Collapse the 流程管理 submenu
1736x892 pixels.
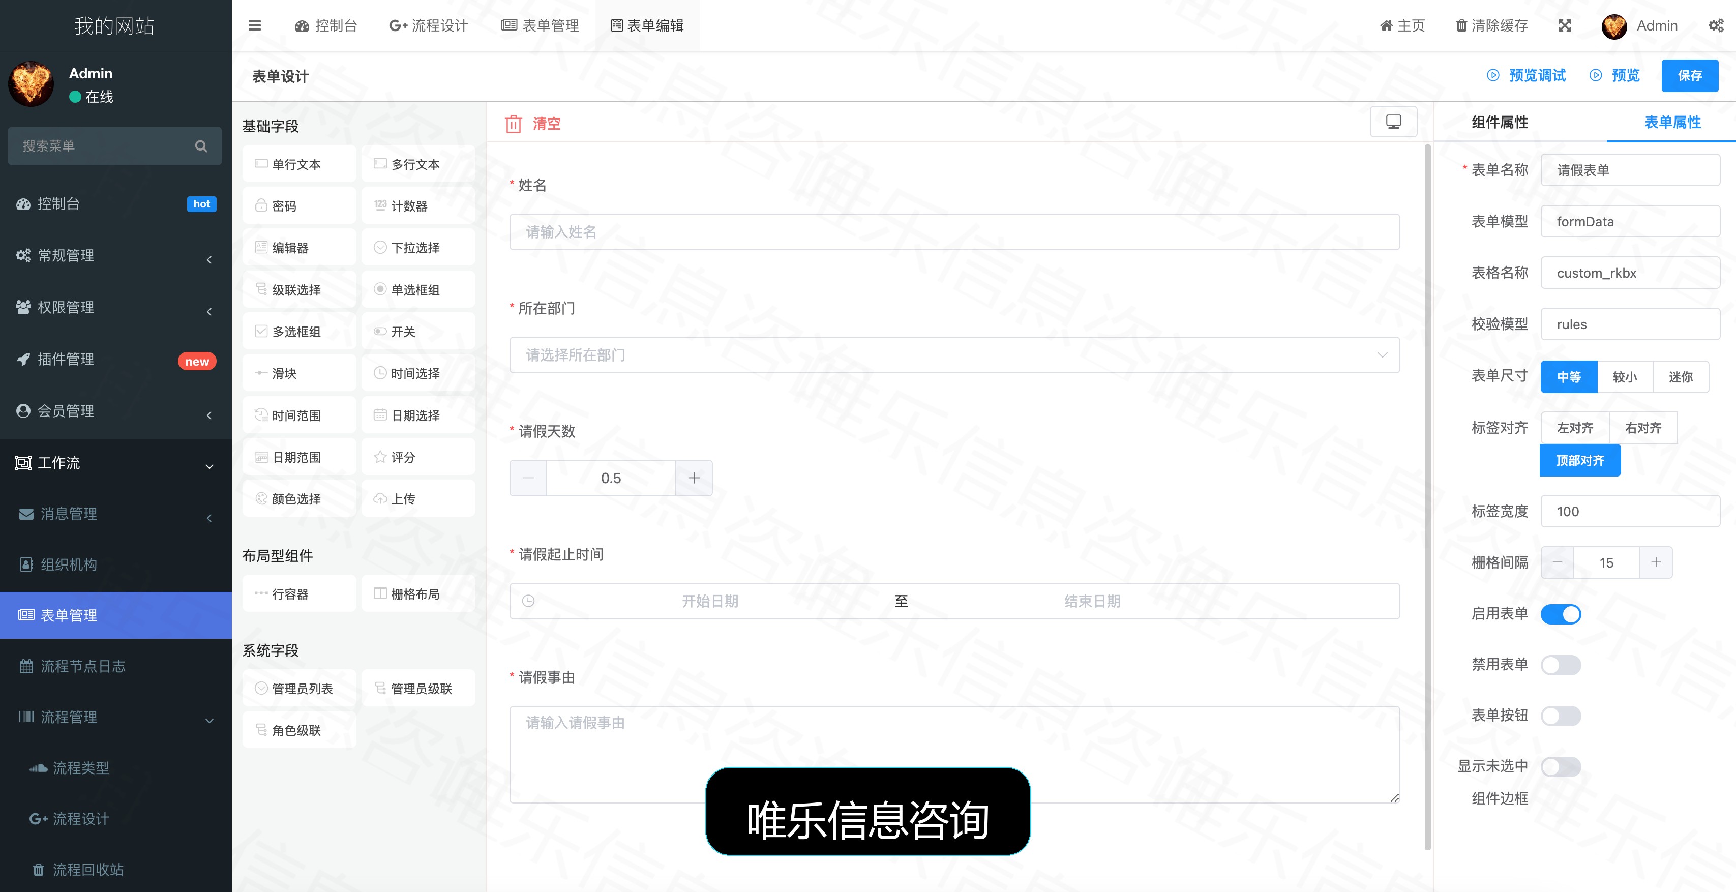point(116,718)
